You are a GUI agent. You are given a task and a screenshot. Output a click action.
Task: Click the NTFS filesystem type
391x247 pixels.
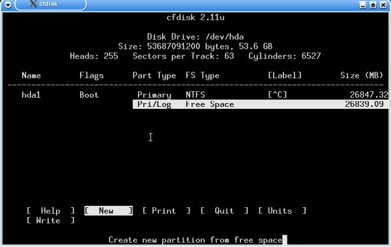coord(195,94)
